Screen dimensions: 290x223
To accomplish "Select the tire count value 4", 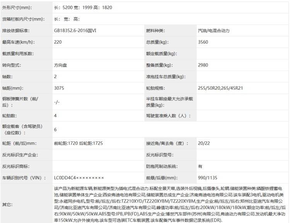I will pyautogui.click(x=55, y=116).
